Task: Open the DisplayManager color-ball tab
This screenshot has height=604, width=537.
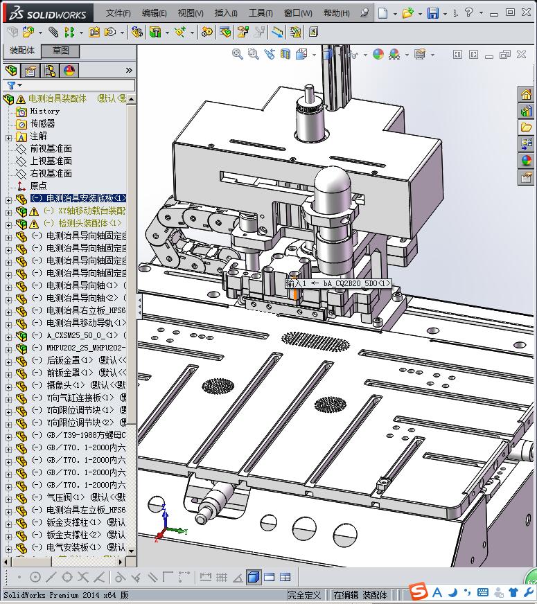Action: (69, 71)
